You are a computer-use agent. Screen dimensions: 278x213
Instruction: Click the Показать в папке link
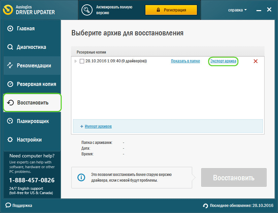(x=185, y=61)
